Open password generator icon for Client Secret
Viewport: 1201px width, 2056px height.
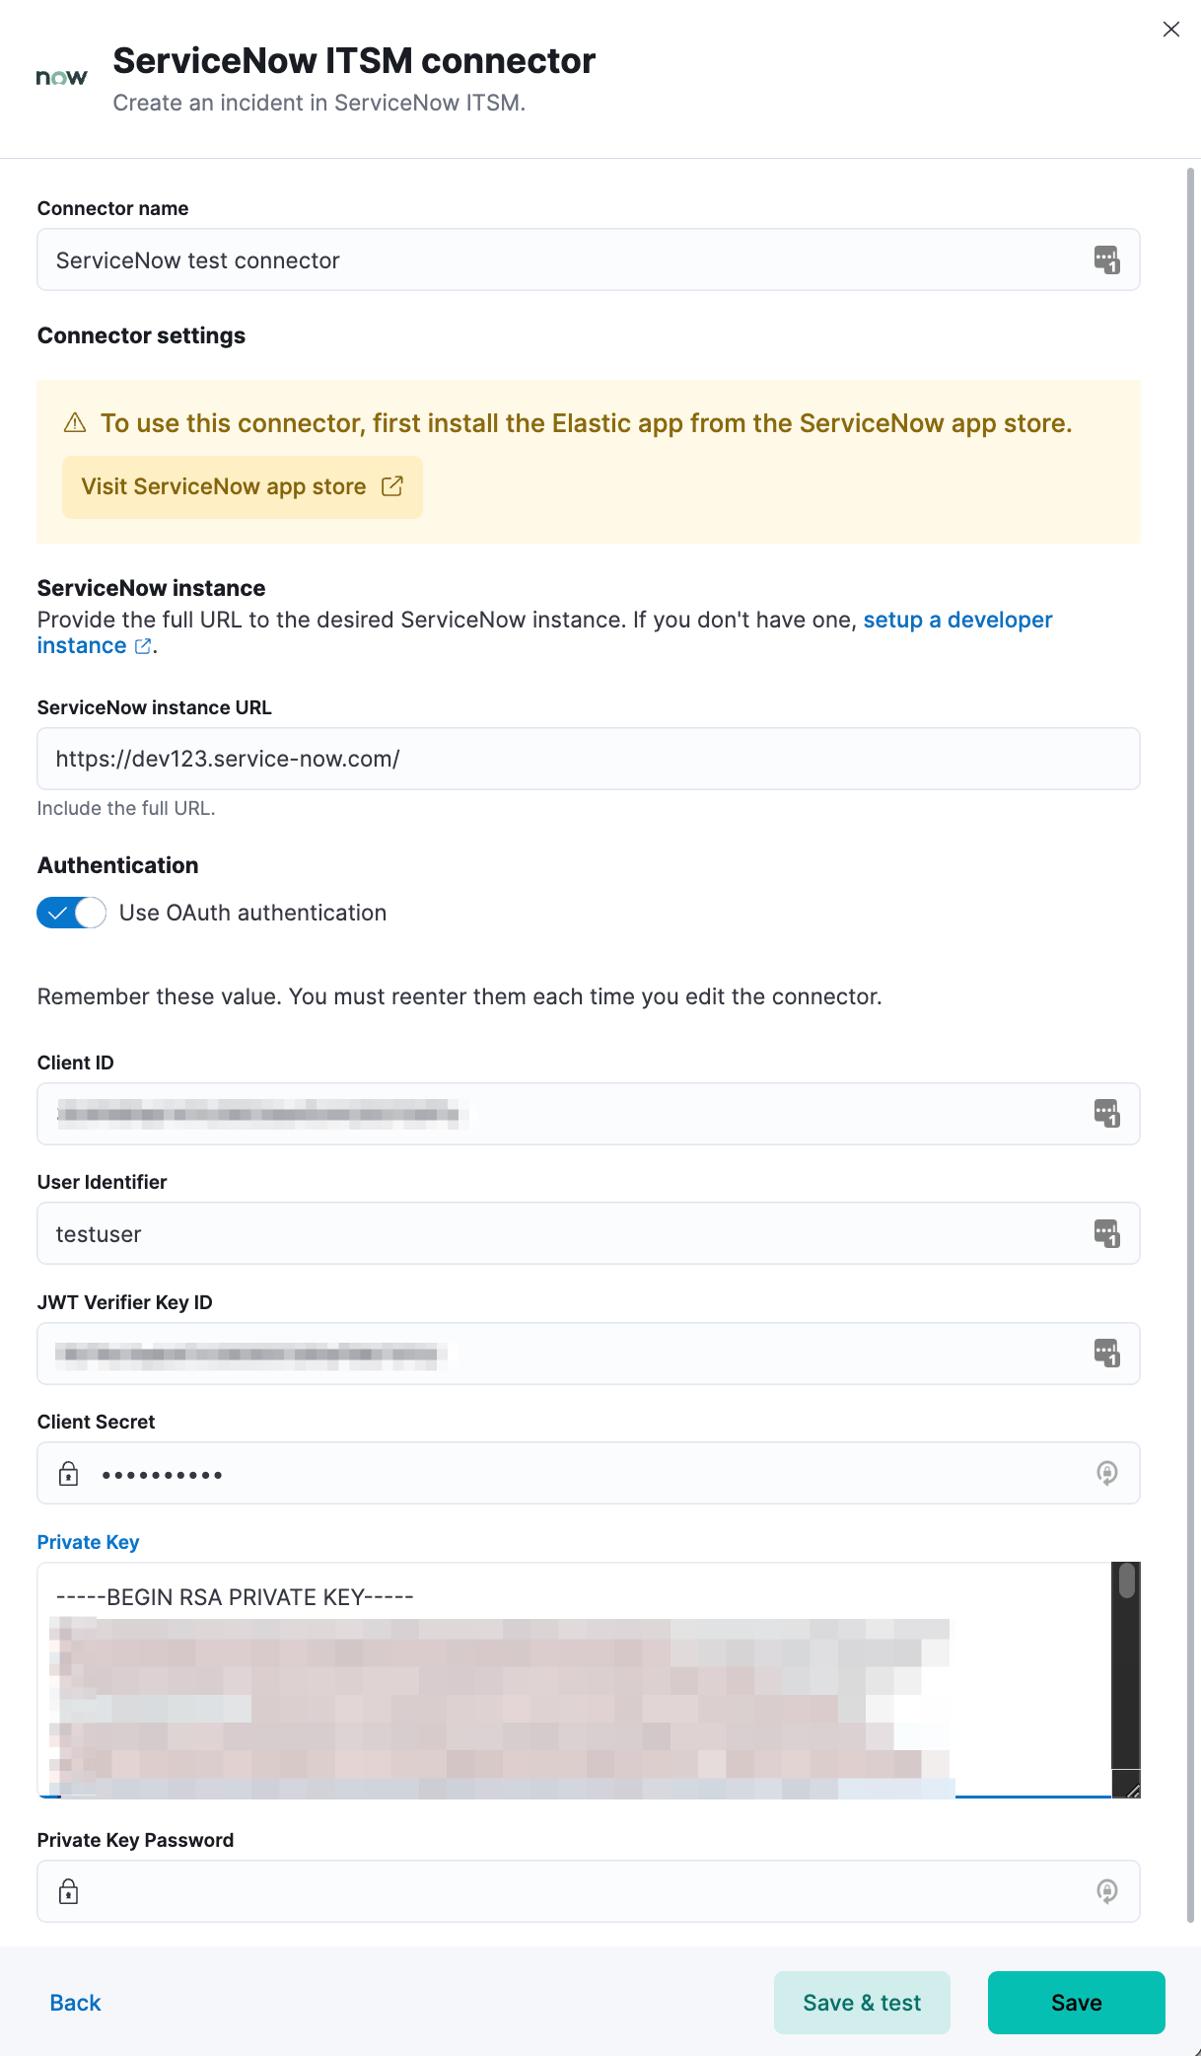point(1107,1473)
